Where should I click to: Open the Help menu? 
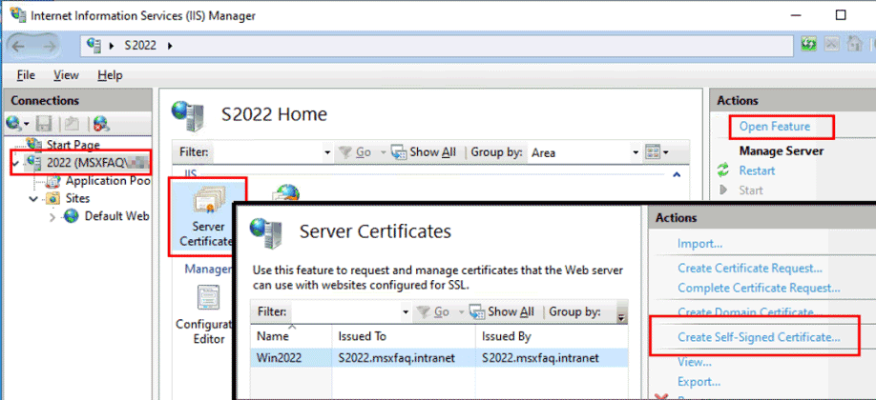[110, 74]
